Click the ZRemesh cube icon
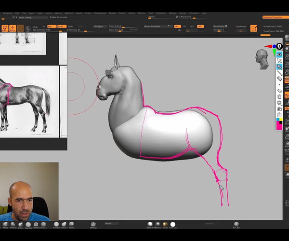The image size is (289, 241). point(93,224)
